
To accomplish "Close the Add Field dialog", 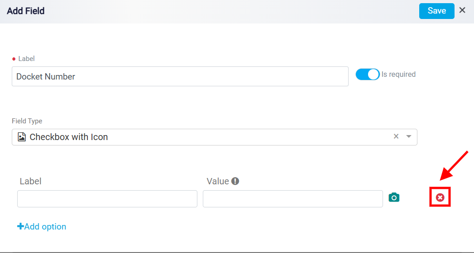I will [x=462, y=10].
